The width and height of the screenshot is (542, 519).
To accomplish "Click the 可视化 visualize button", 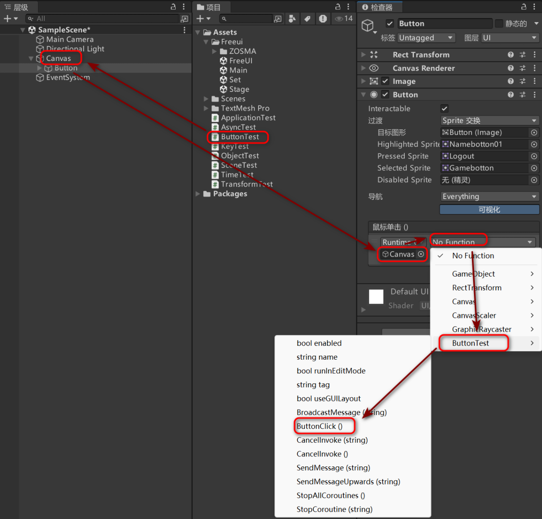I will coord(489,209).
